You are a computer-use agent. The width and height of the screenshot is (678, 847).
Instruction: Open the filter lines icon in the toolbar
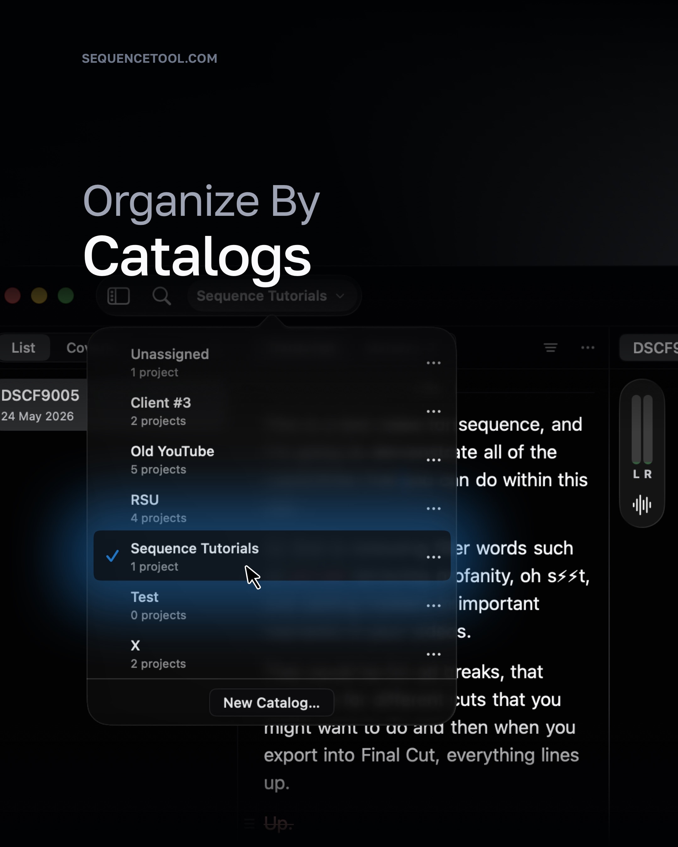click(x=551, y=348)
